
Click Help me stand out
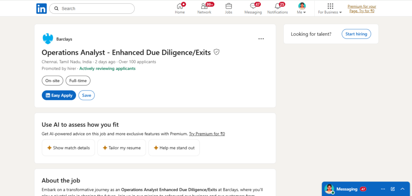(174, 148)
